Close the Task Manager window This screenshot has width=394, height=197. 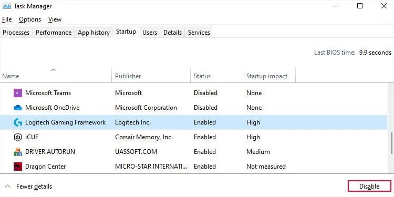(x=384, y=6)
